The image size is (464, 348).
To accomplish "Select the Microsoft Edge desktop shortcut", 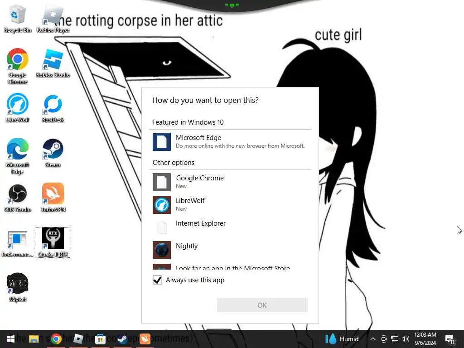I will click(18, 156).
